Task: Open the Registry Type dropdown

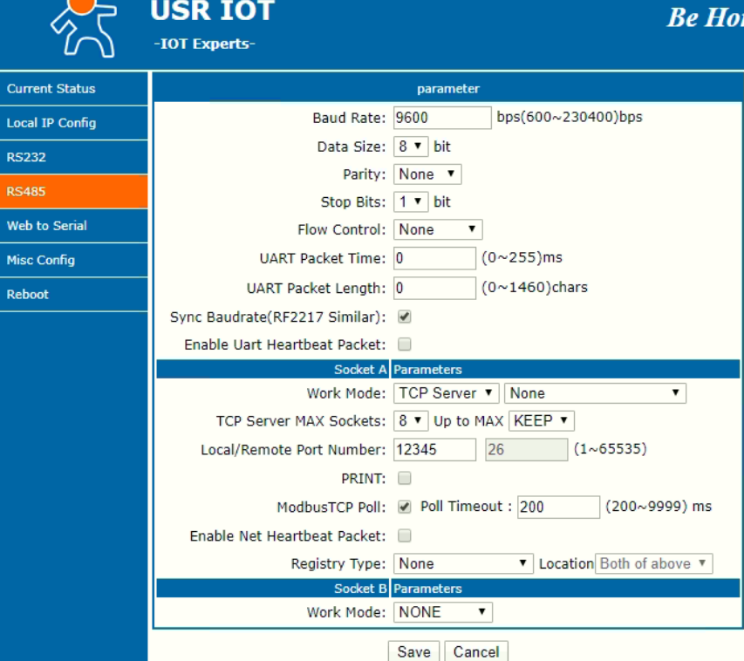Action: click(x=463, y=563)
